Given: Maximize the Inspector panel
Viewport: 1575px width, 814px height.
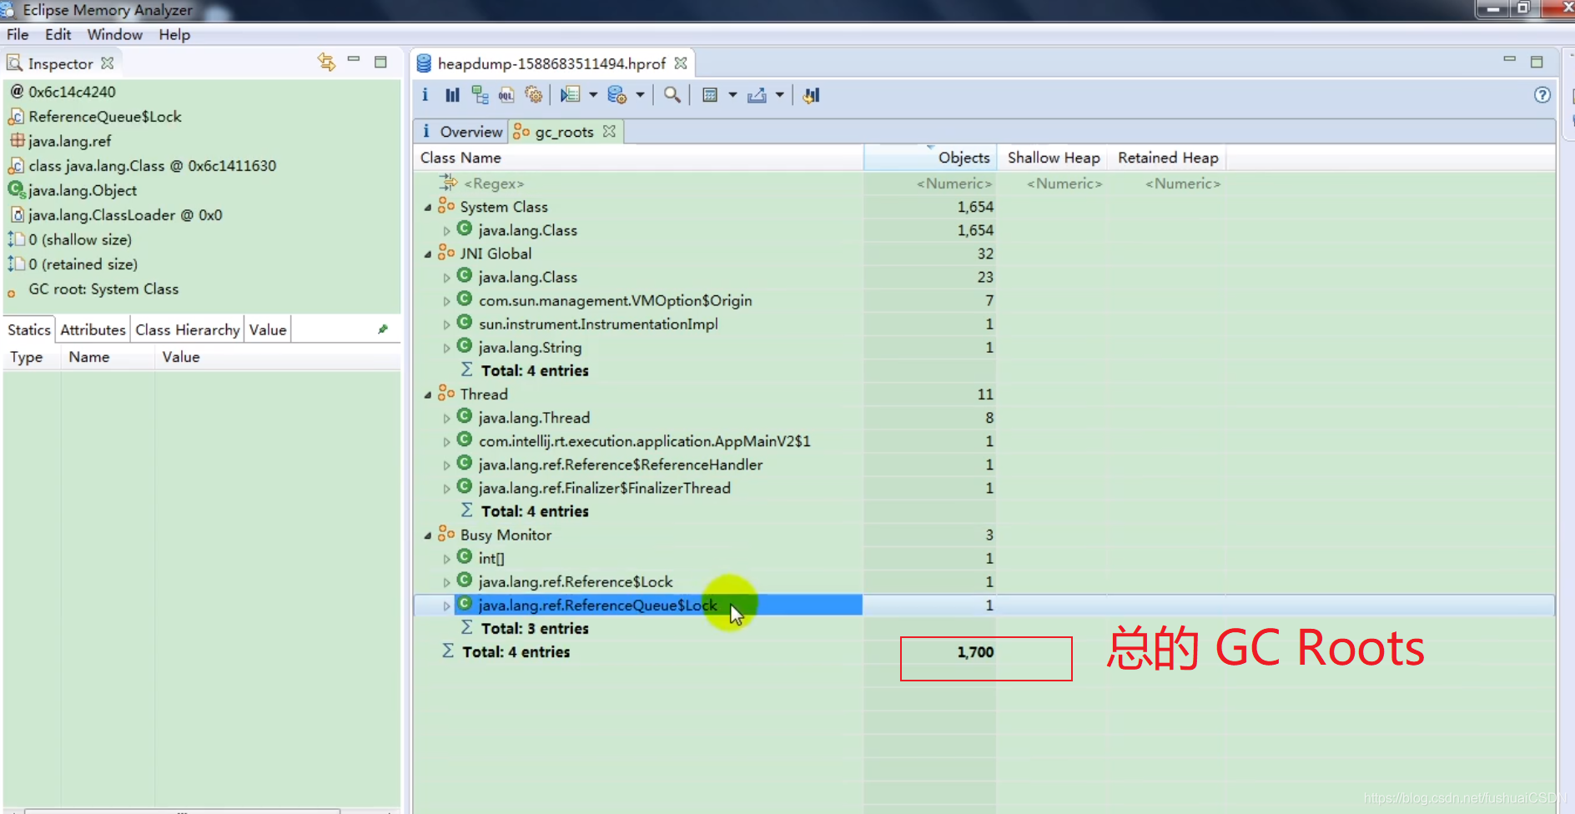Looking at the screenshot, I should 381,62.
